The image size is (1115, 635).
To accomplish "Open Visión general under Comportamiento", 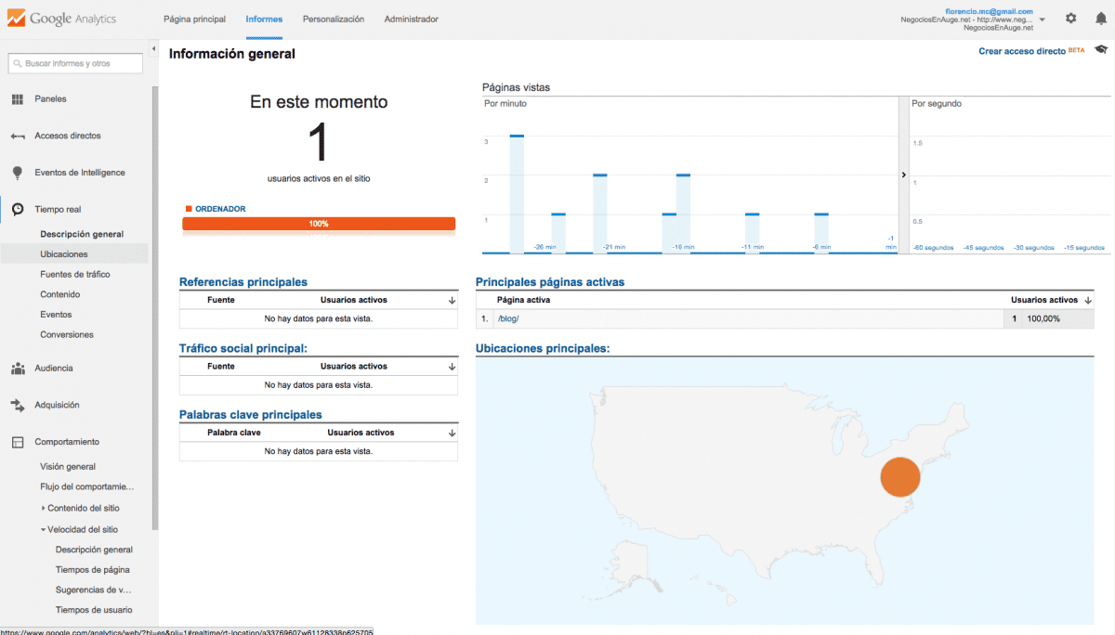I will tap(68, 466).
